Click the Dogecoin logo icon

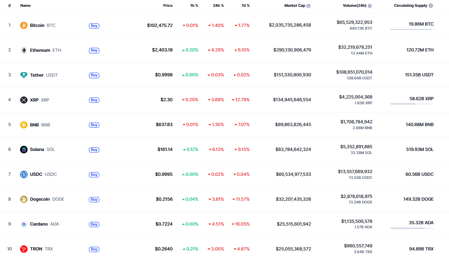23,199
